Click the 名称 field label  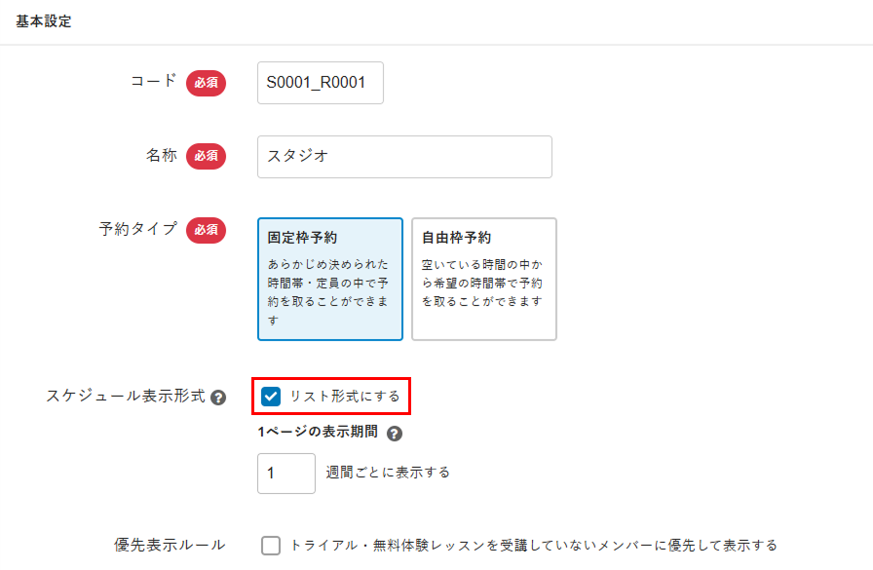(162, 155)
